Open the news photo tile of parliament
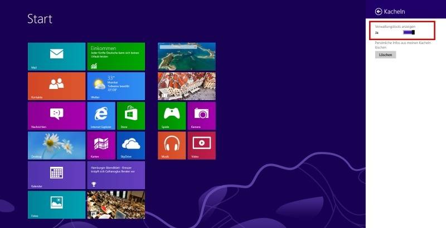The height and width of the screenshot is (228, 446). click(116, 205)
